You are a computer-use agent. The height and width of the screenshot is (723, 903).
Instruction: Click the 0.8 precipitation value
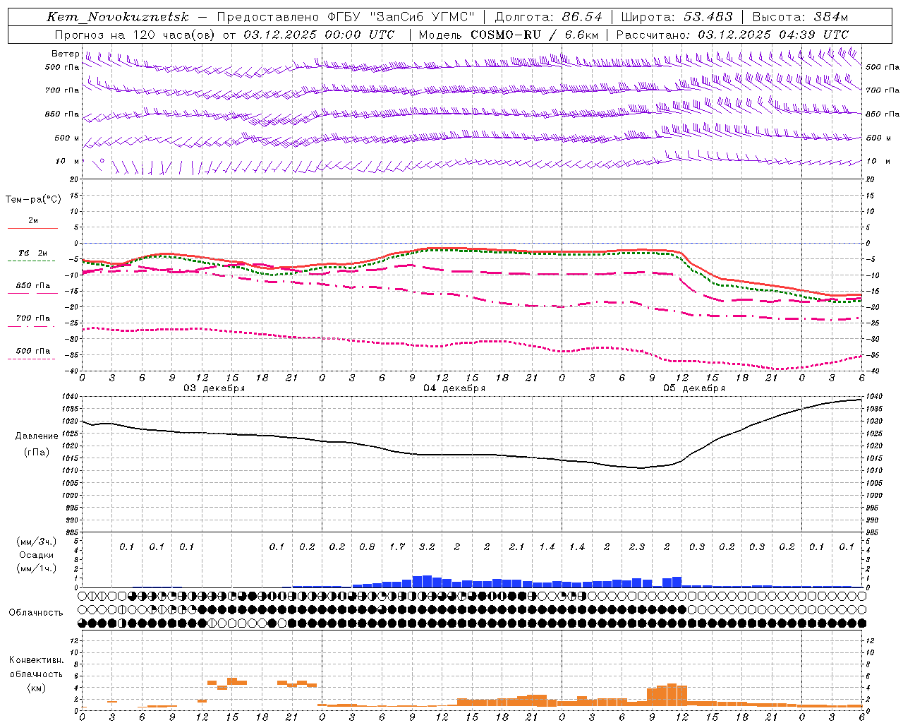click(367, 547)
